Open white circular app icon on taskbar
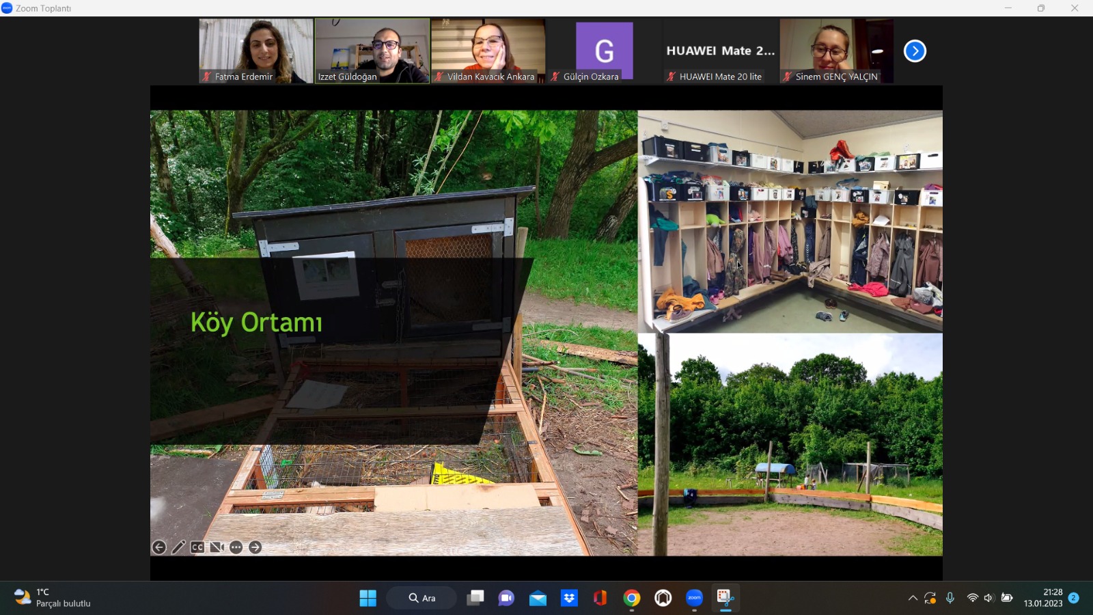 (x=663, y=598)
